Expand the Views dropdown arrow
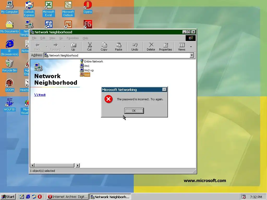 (x=191, y=47)
